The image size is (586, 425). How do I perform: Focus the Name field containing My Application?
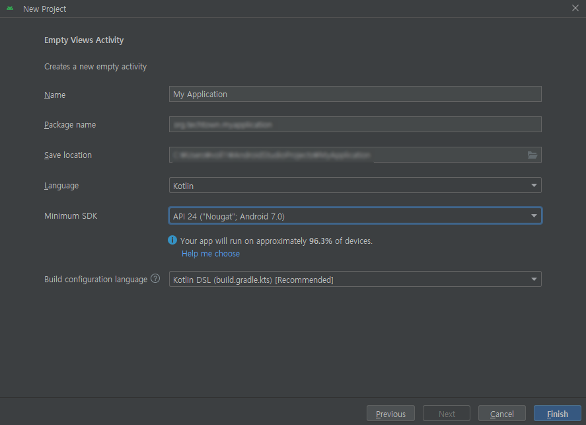tap(355, 94)
